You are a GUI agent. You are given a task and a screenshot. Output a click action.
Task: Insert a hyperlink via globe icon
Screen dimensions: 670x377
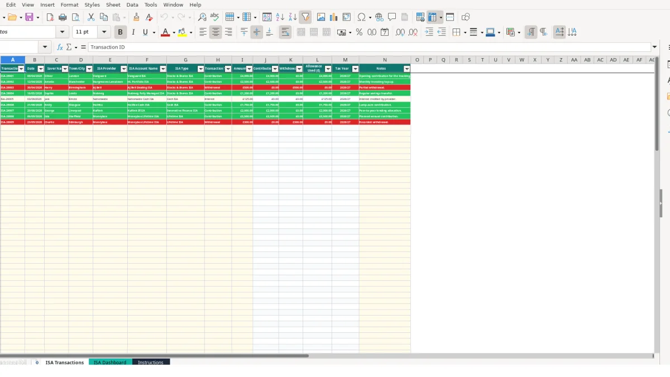[x=379, y=17]
